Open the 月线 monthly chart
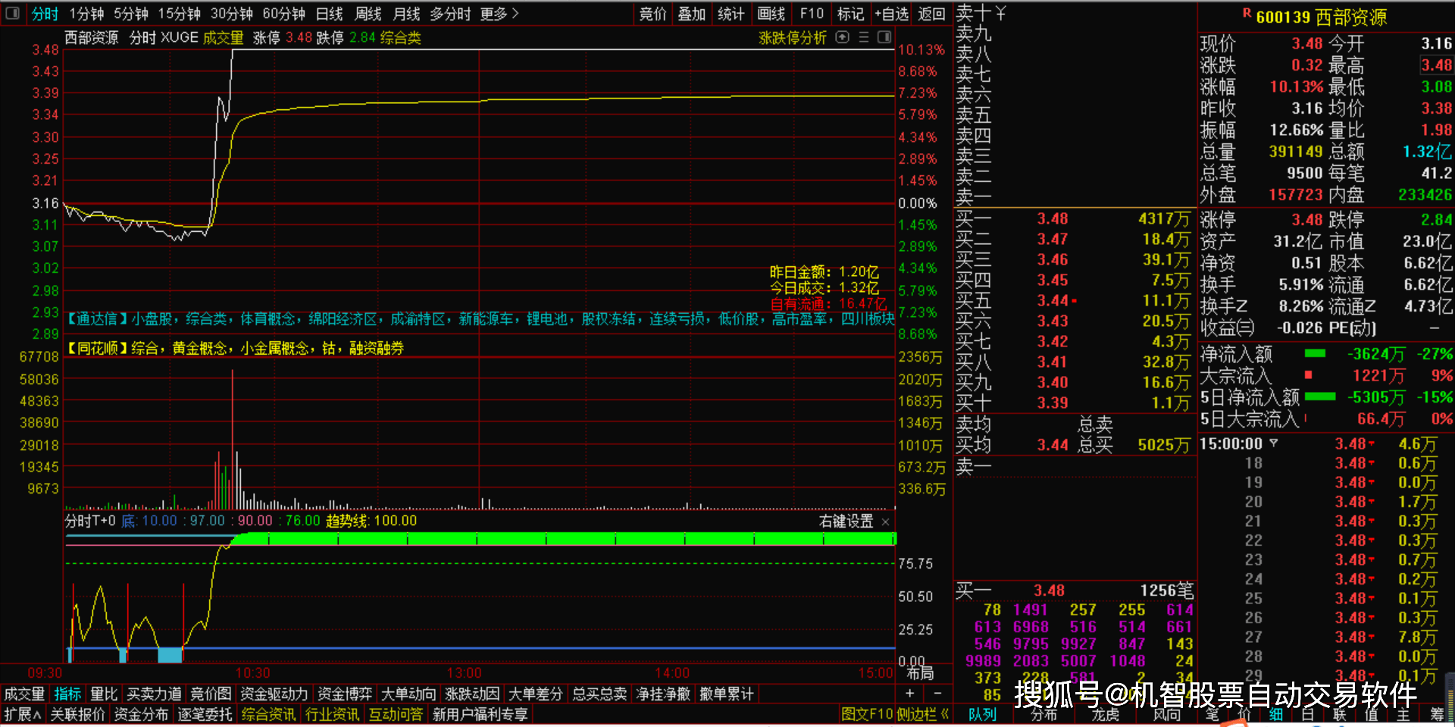Screen dimensions: 1455x727 [x=406, y=14]
